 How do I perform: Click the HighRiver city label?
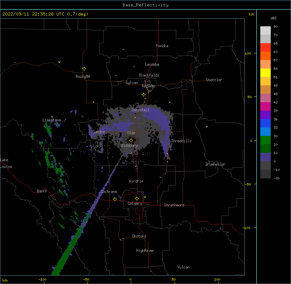click(x=145, y=251)
